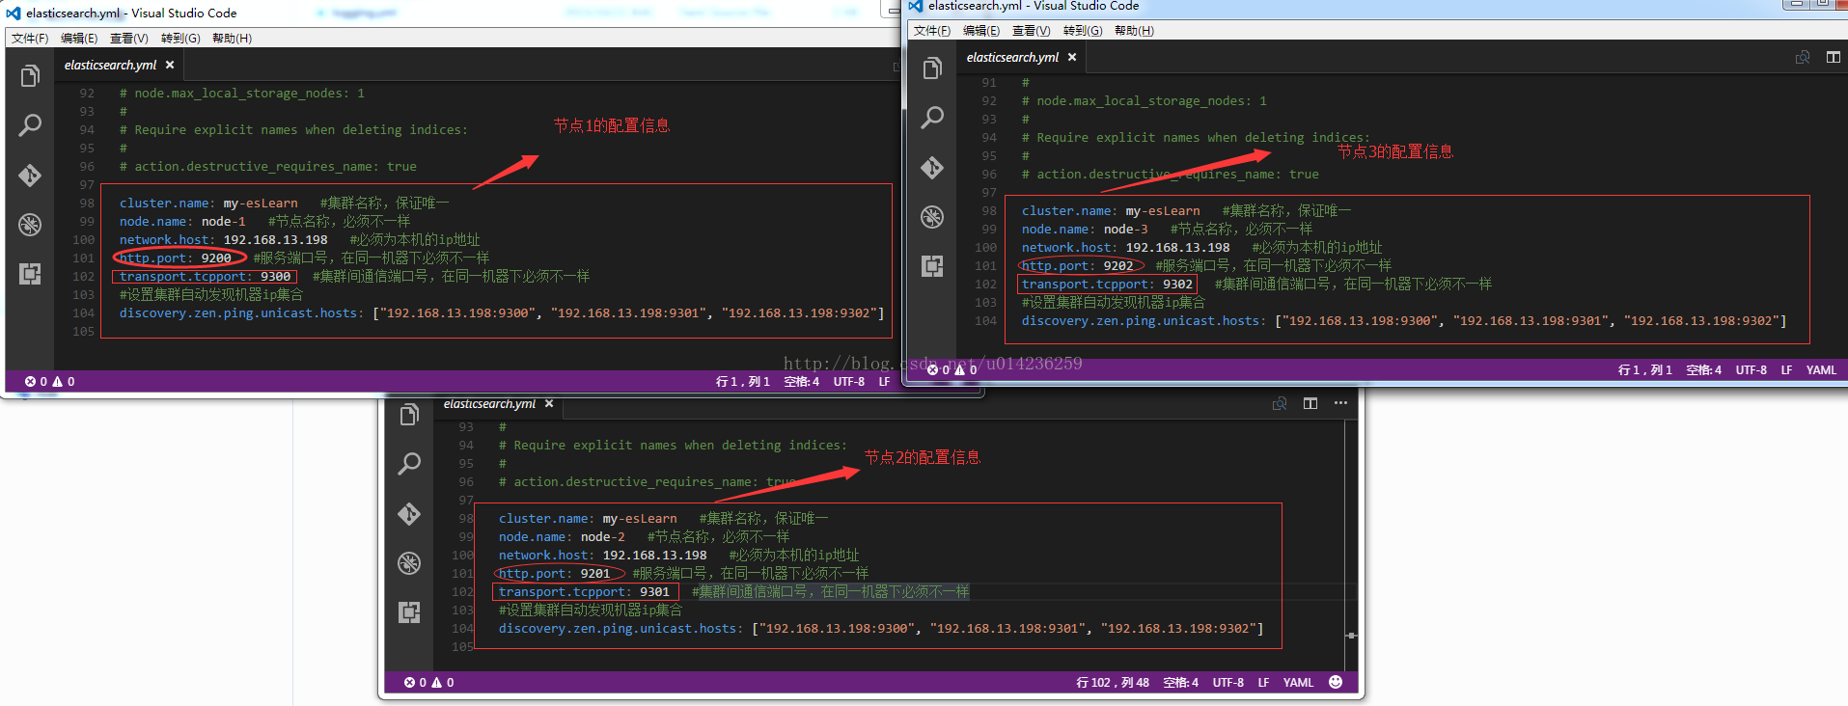This screenshot has height=706, width=1848.
Task: Open Search panel in the node-1 window
Action: tap(30, 124)
